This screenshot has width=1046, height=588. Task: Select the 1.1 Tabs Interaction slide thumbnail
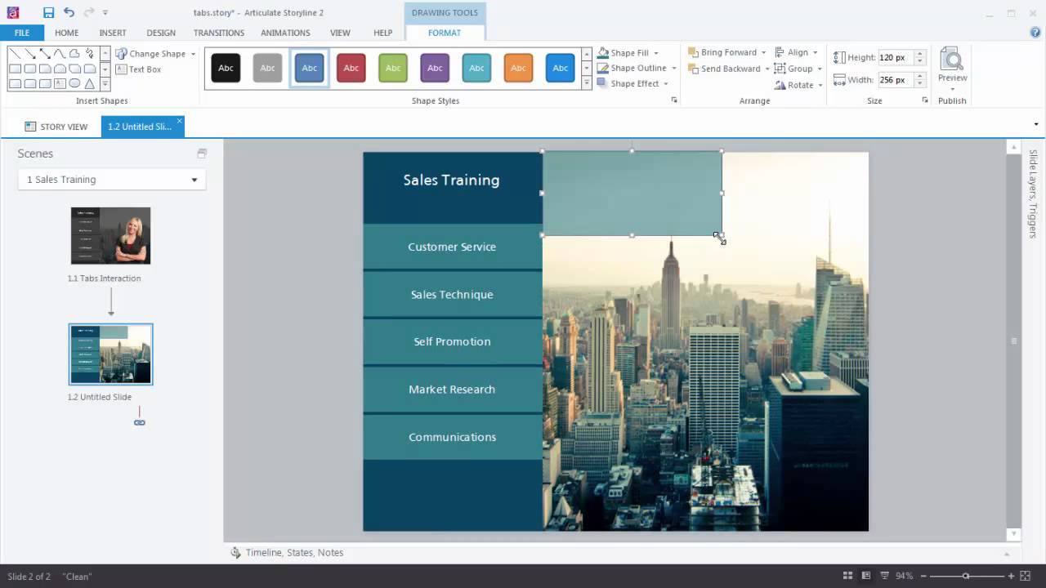(x=110, y=235)
